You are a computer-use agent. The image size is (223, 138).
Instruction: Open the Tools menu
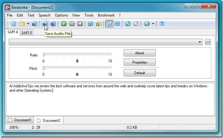tap(89, 15)
